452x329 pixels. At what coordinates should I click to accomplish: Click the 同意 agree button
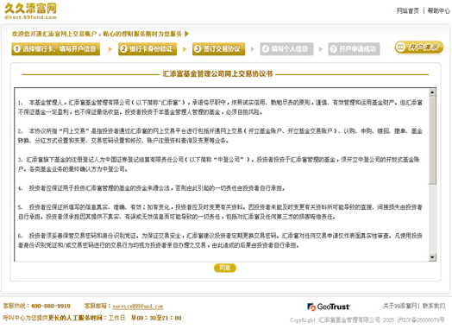click(225, 268)
